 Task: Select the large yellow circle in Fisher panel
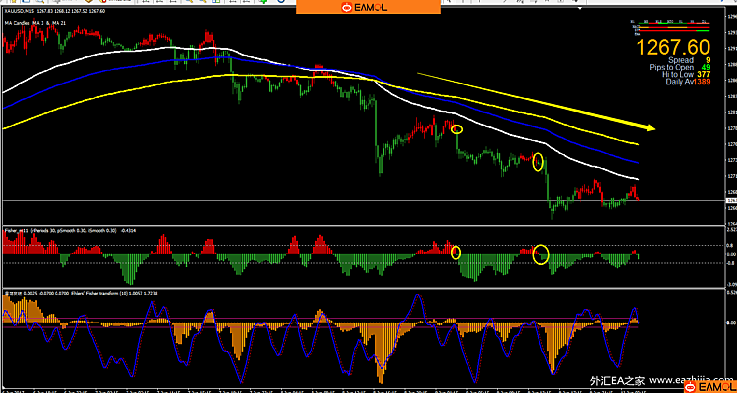point(540,254)
